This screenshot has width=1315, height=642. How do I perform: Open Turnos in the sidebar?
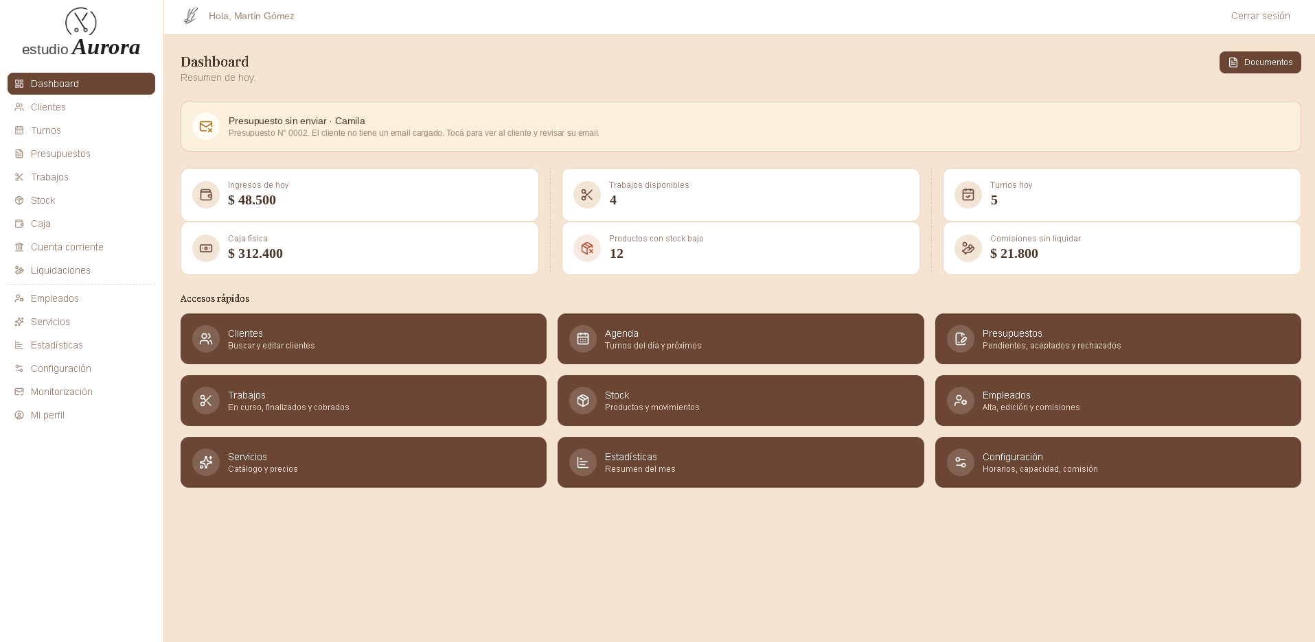81,130
